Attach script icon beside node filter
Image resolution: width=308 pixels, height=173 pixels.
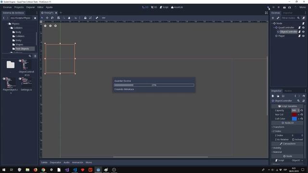(304, 18)
